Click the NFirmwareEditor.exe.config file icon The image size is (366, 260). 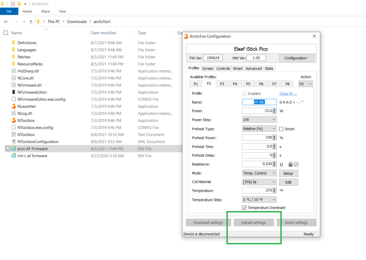(14, 99)
